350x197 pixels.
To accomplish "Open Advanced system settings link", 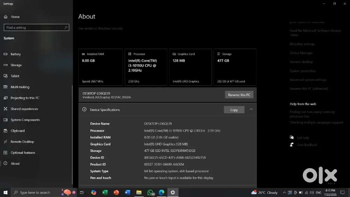I will pyautogui.click(x=308, y=80).
